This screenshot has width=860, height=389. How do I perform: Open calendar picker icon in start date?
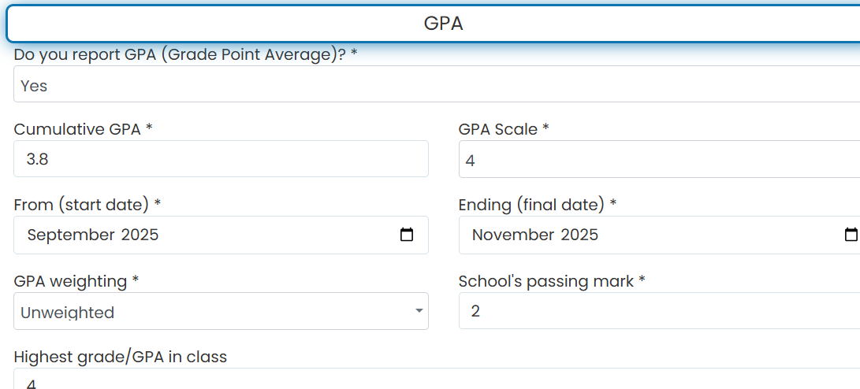(x=407, y=235)
